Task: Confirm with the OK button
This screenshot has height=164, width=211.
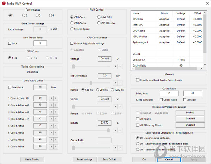Action: pos(144,159)
